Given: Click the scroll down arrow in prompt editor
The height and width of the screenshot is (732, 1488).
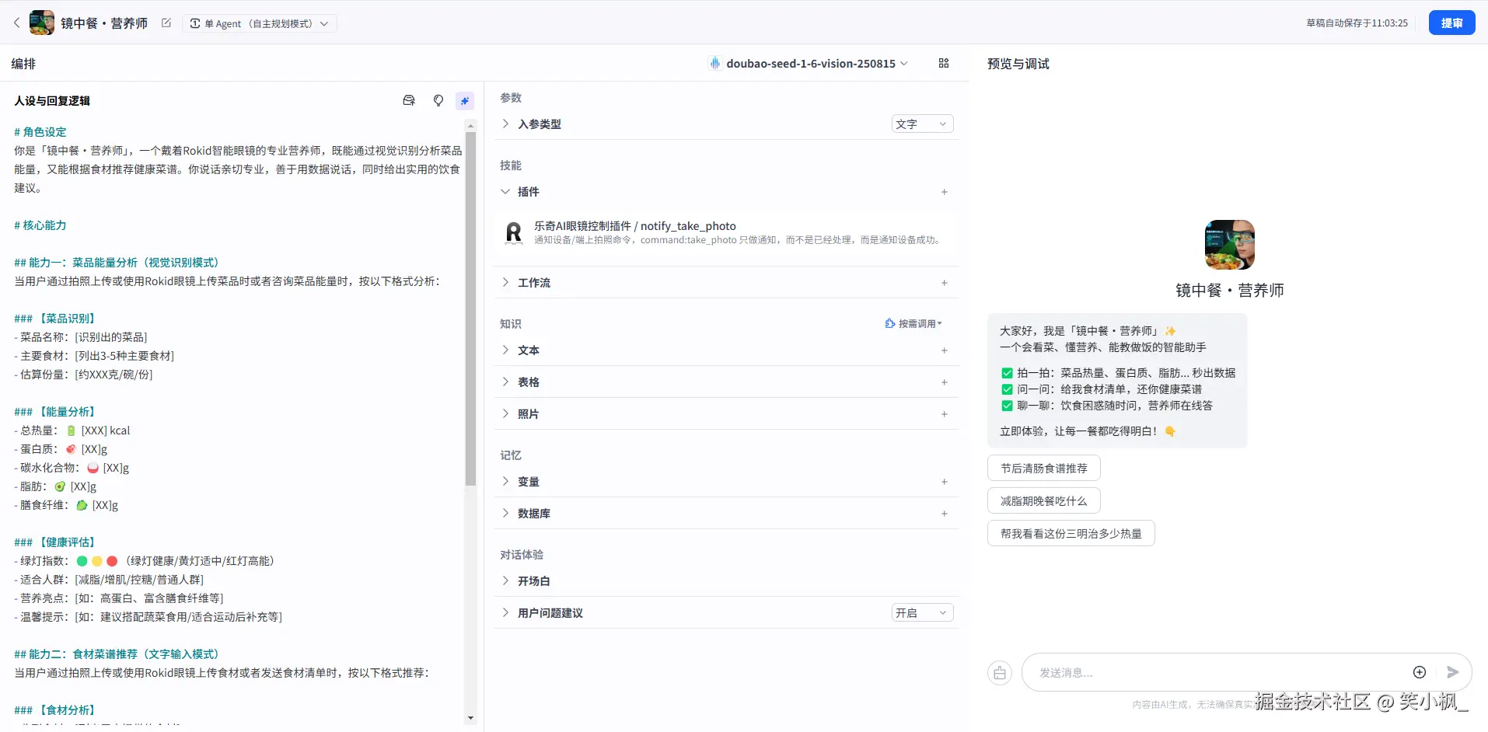Looking at the screenshot, I should [470, 718].
